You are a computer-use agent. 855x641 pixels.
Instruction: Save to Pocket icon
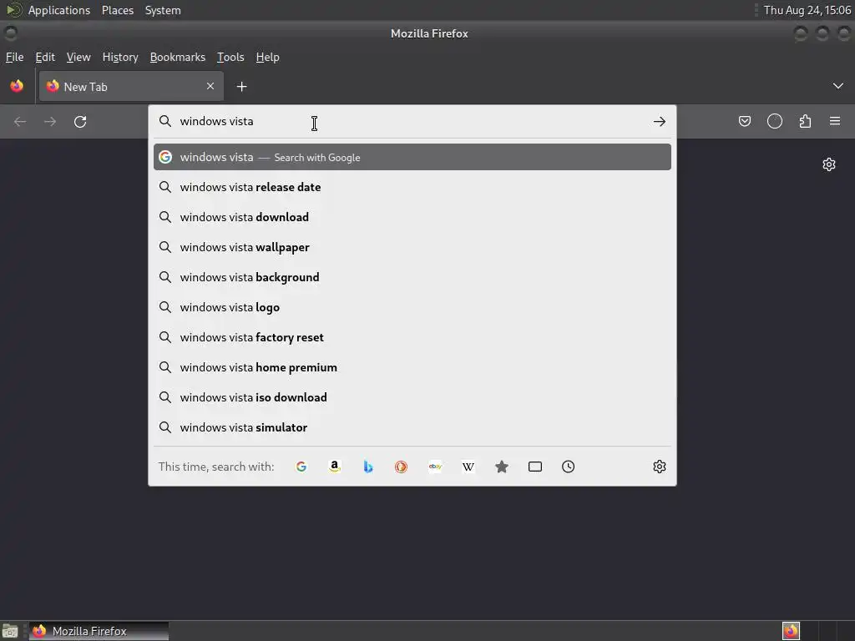pyautogui.click(x=745, y=121)
